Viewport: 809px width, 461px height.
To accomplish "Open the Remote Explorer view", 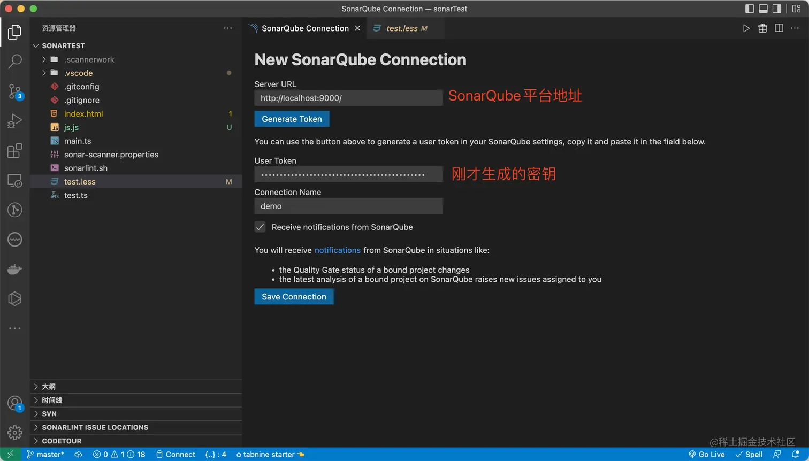I will point(14,181).
